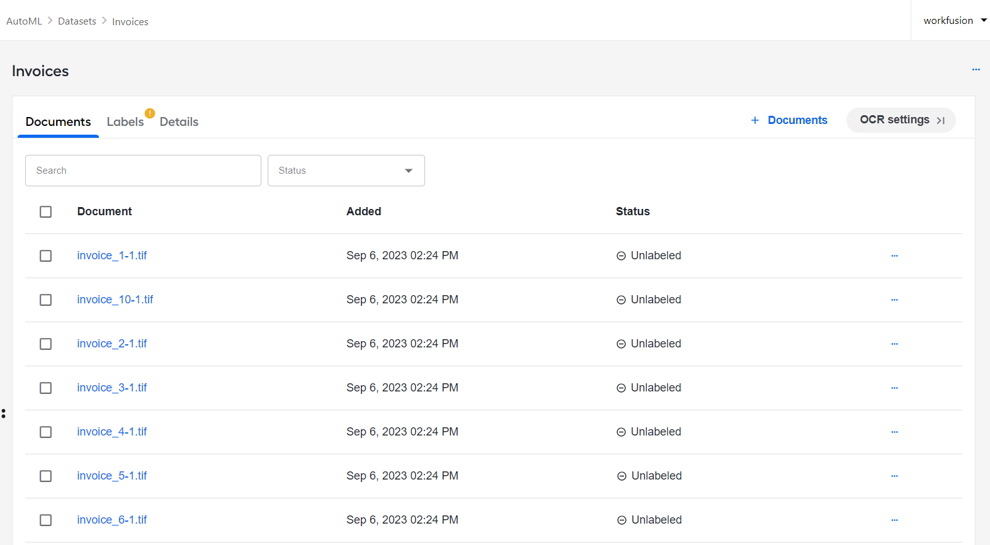Add new documents with the Documents button
Image resolution: width=990 pixels, height=545 pixels.
[789, 120]
